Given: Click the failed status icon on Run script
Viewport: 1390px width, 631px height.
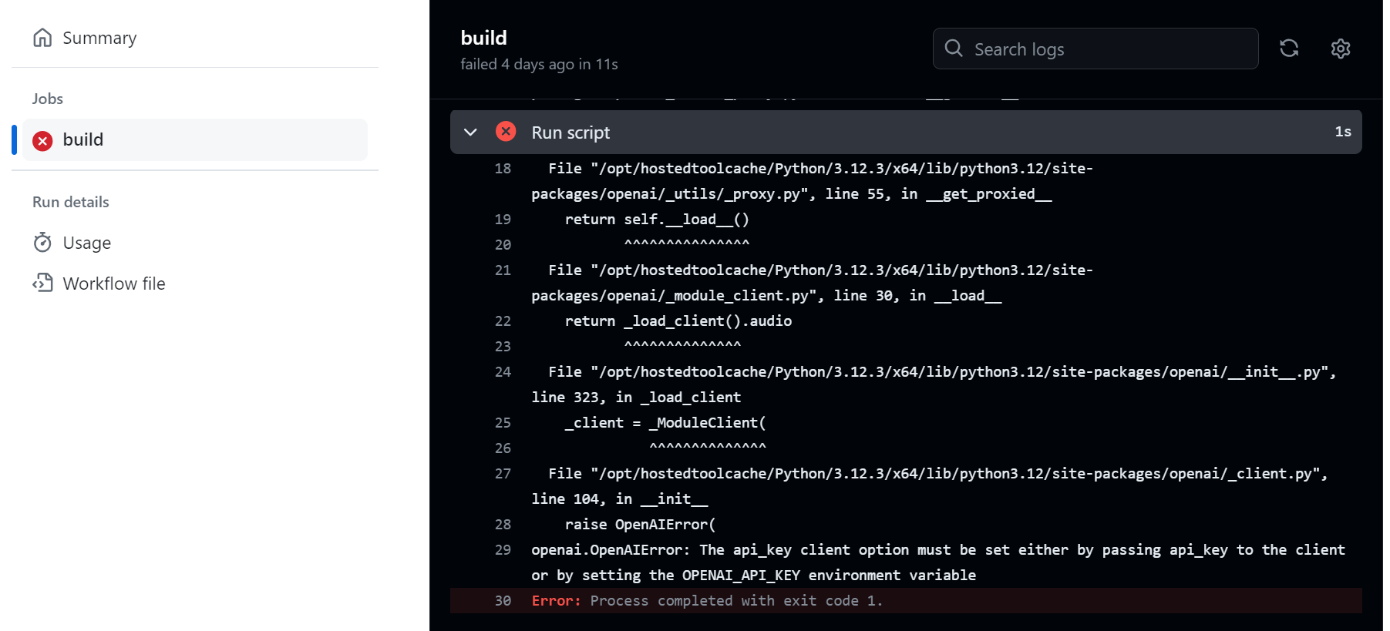Looking at the screenshot, I should pos(506,132).
